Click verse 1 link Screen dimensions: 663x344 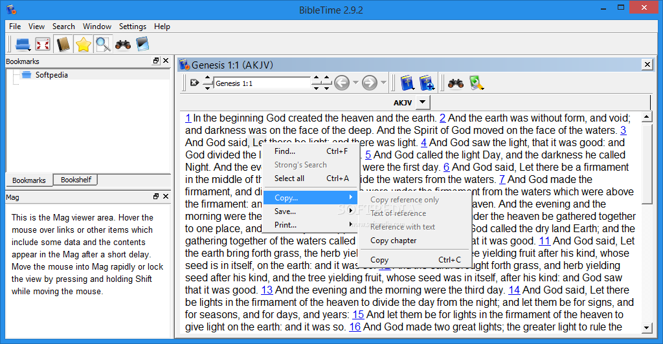[x=188, y=118]
